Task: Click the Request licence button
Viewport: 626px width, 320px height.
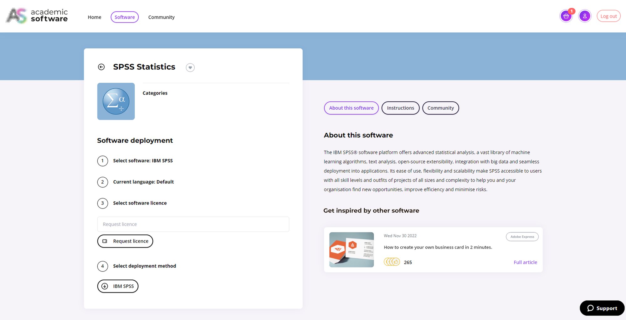Action: (125, 241)
